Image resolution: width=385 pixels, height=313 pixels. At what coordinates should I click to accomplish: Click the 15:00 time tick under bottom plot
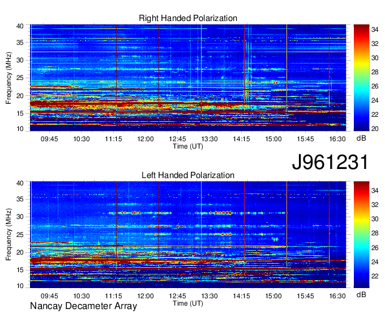tap(273, 296)
